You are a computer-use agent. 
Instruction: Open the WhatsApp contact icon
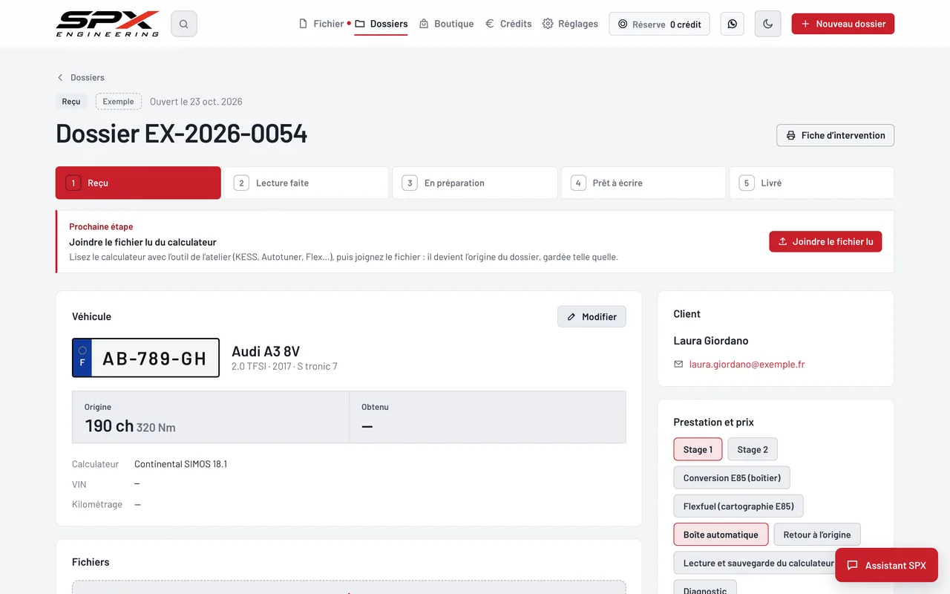click(733, 24)
